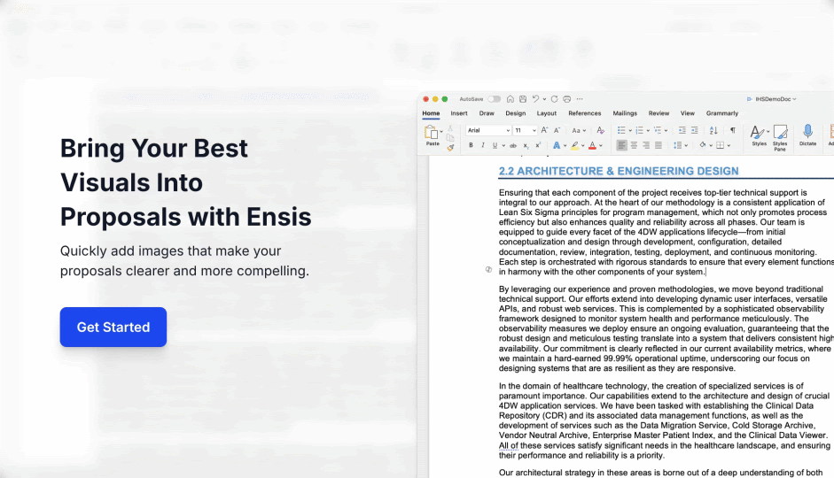
Task: Switch to the Insert ribbon tab
Action: coord(459,113)
